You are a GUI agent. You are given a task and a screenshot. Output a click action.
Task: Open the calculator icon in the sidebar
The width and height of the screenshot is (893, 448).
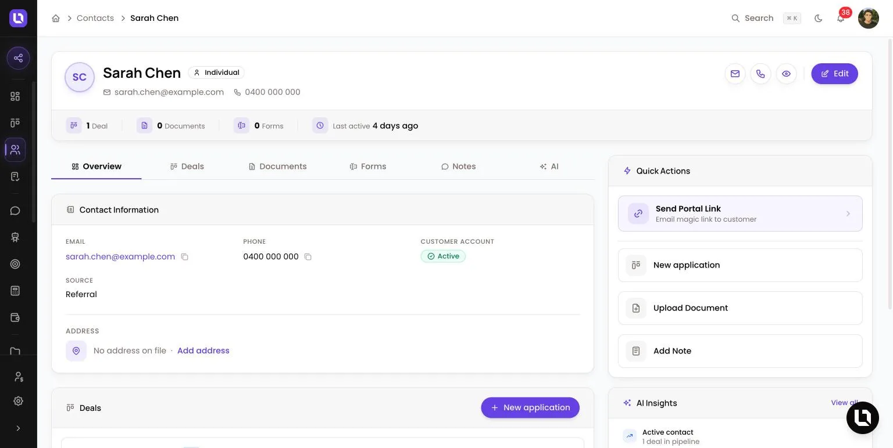coord(15,291)
